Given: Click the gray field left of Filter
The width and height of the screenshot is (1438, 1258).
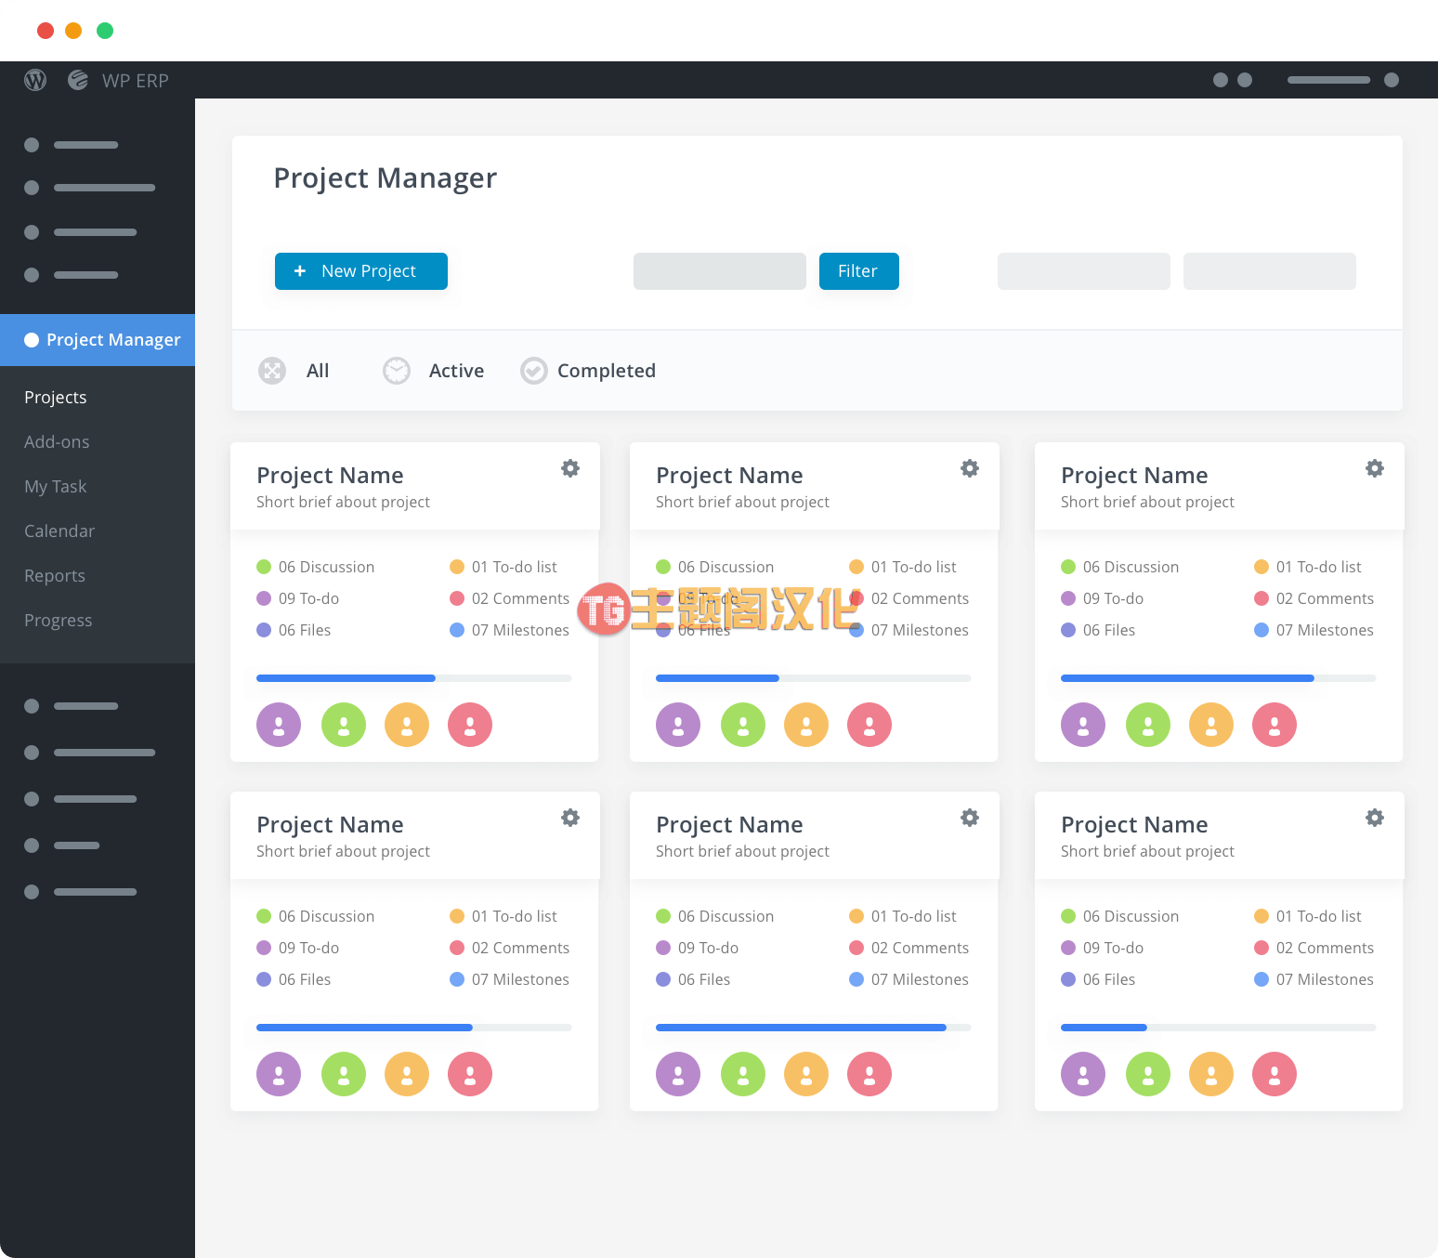Looking at the screenshot, I should coord(720,271).
